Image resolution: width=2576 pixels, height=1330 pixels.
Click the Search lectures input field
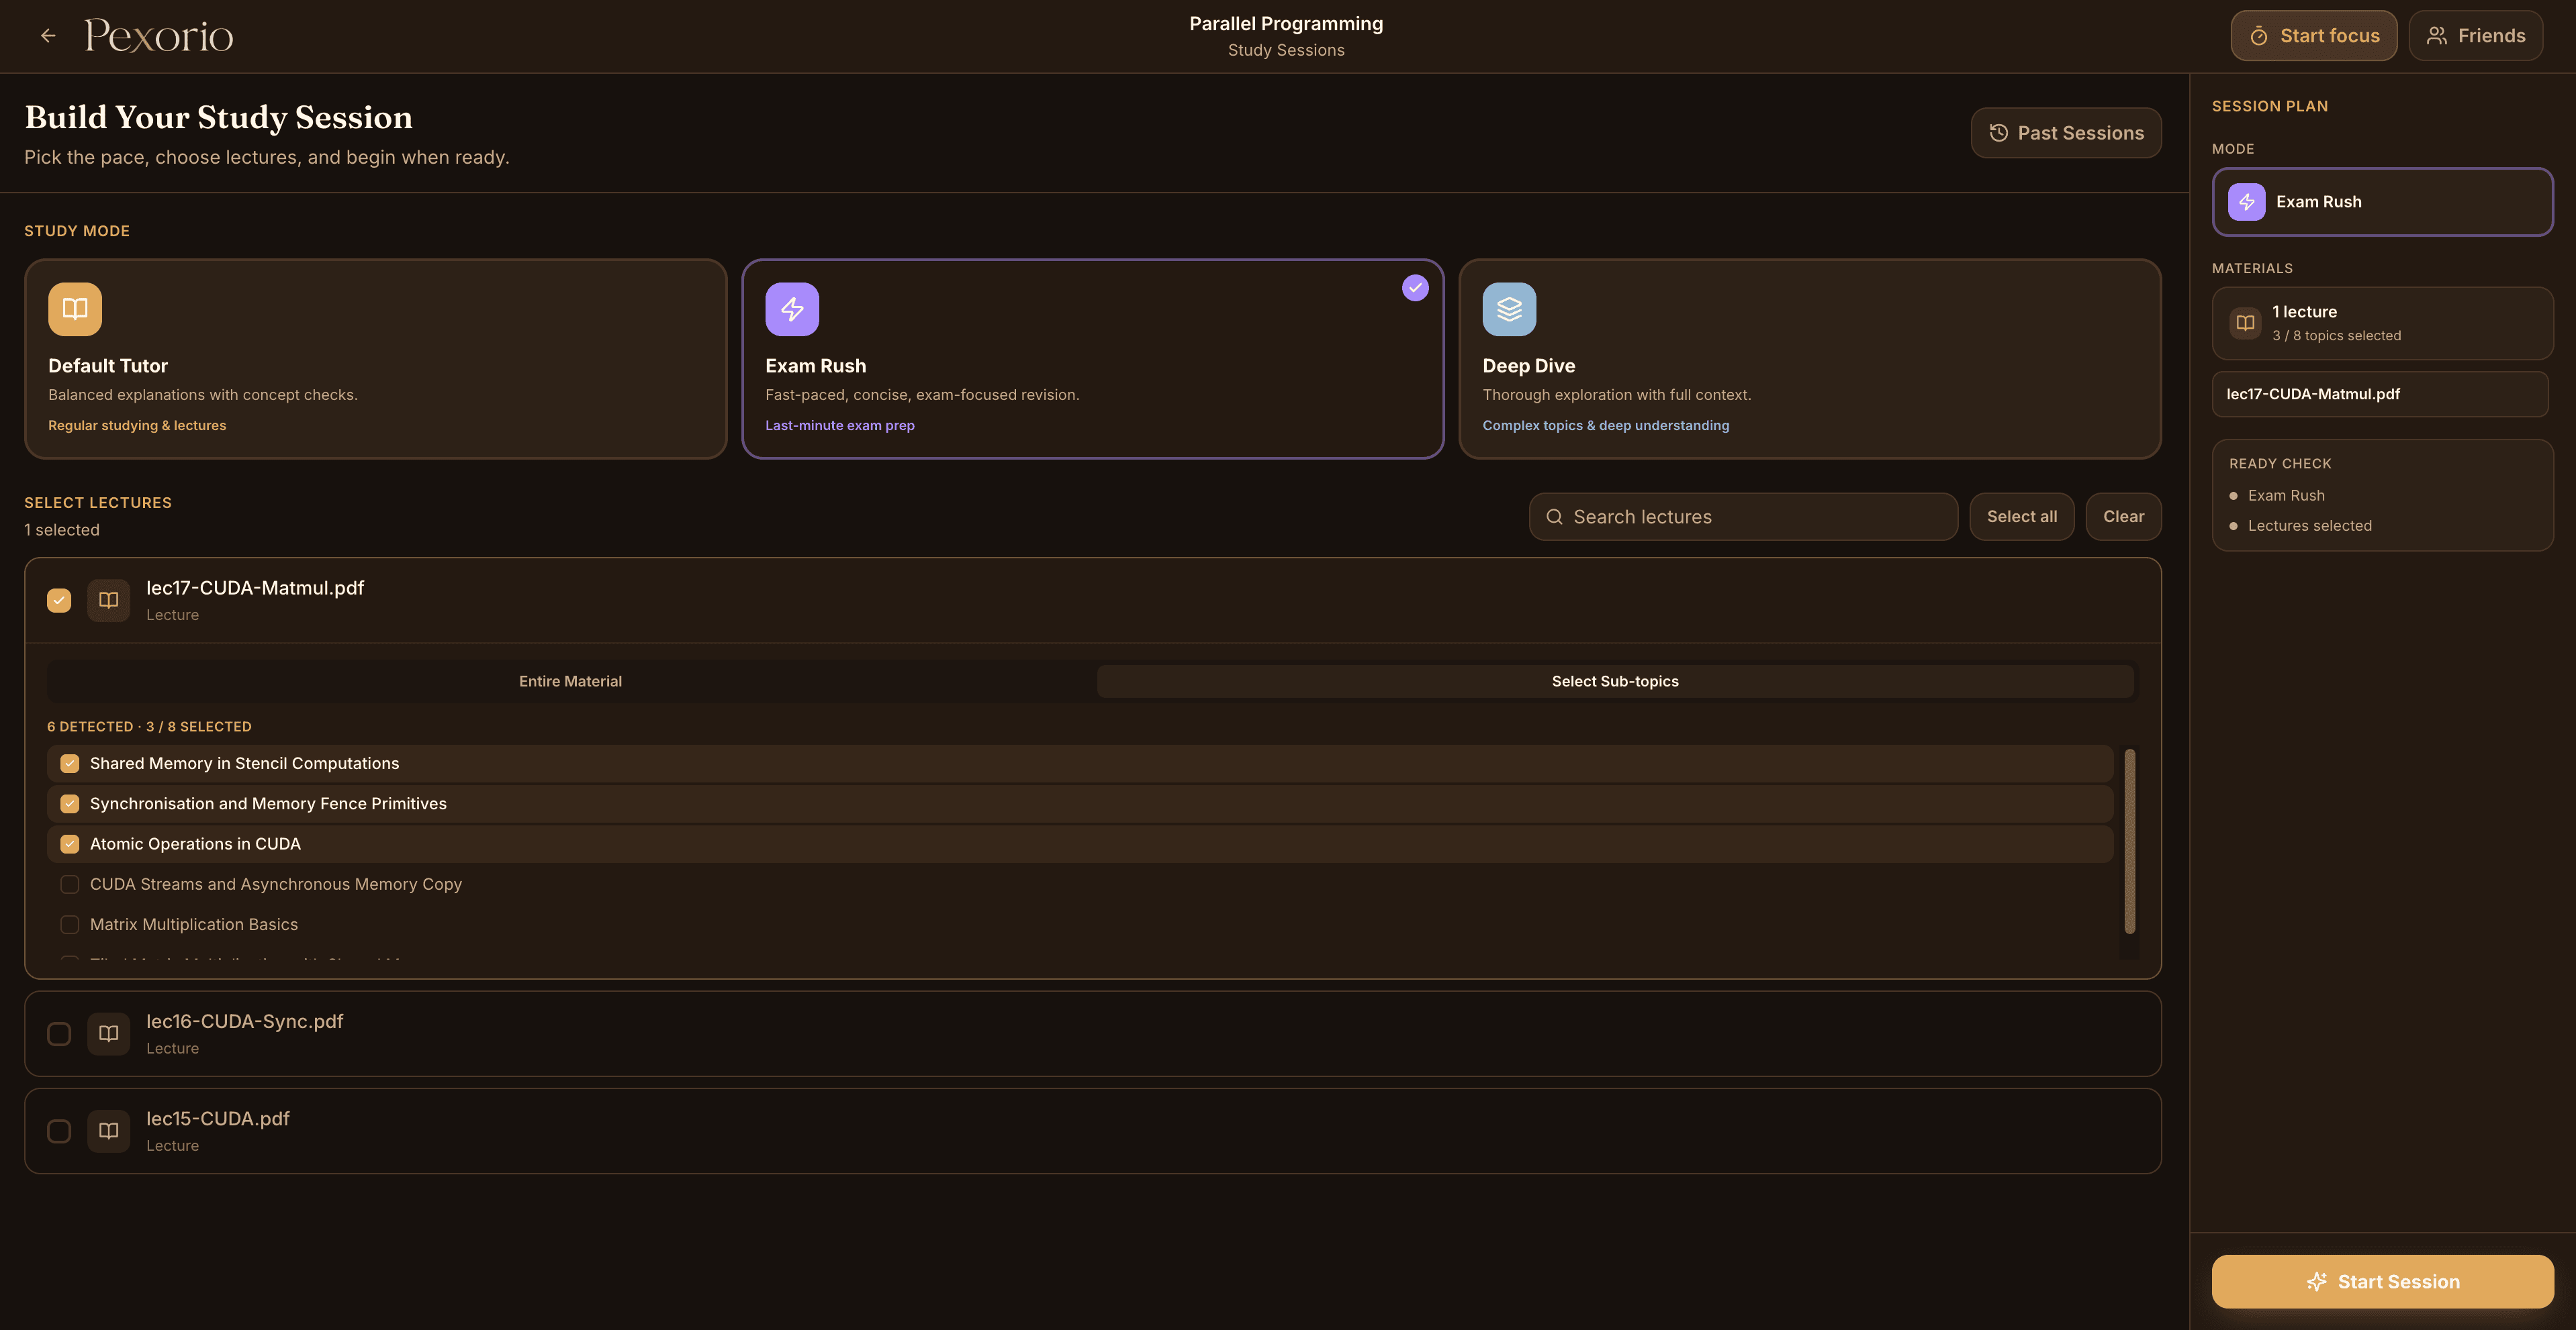(x=1743, y=517)
